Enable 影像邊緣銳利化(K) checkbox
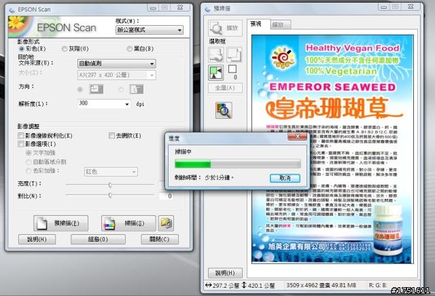This screenshot has width=435, height=296. [20, 136]
